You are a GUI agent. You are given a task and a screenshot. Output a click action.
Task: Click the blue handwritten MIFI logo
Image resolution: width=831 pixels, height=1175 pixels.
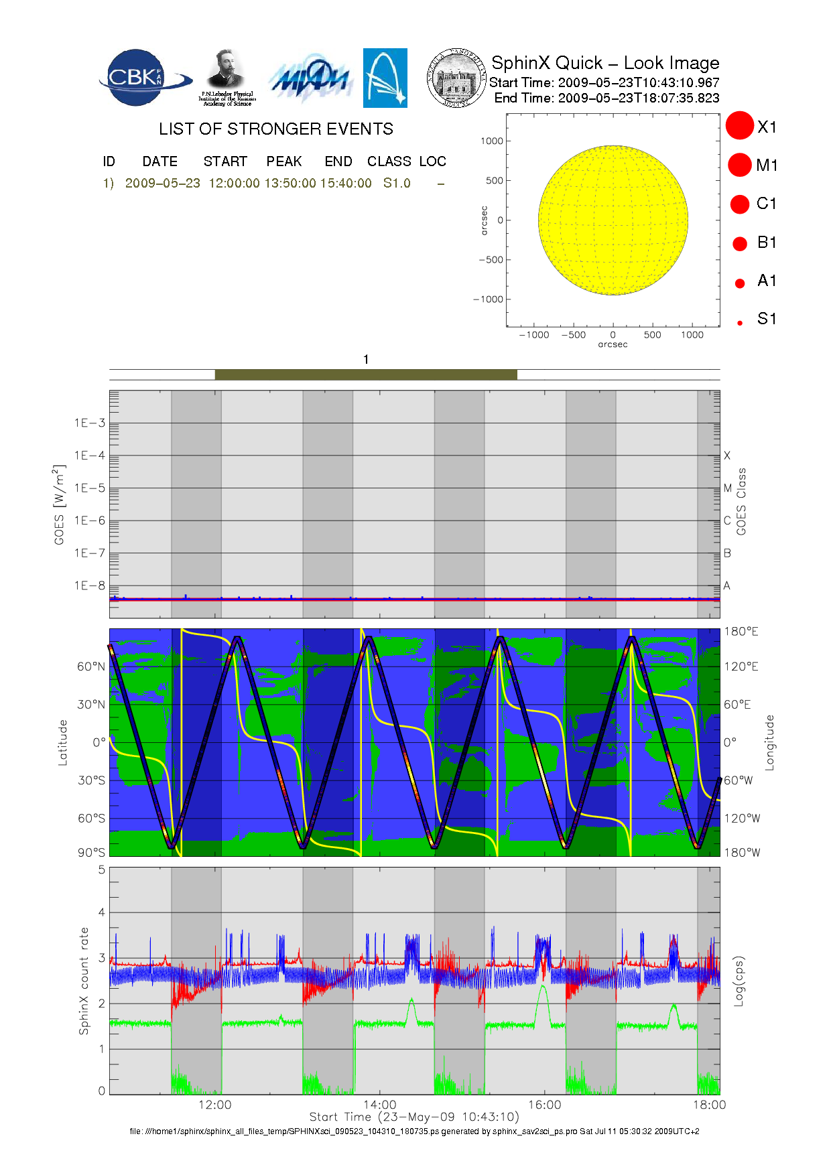(310, 79)
